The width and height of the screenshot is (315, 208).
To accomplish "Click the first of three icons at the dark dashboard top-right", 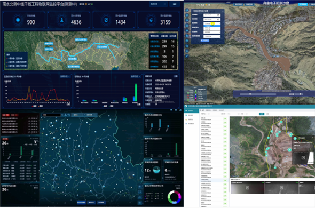I will click(171, 110).
